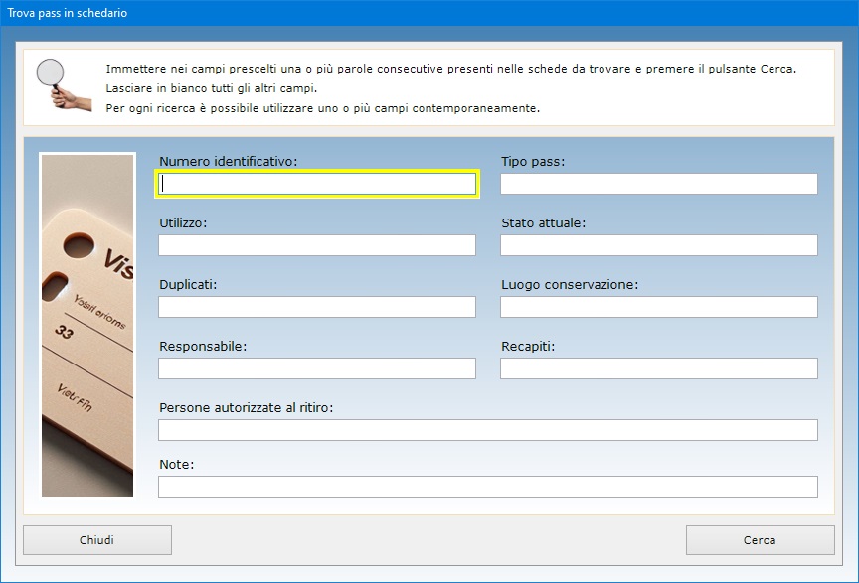Click the visitor pass picture
Viewport: 859px width, 583px height.
click(86, 324)
